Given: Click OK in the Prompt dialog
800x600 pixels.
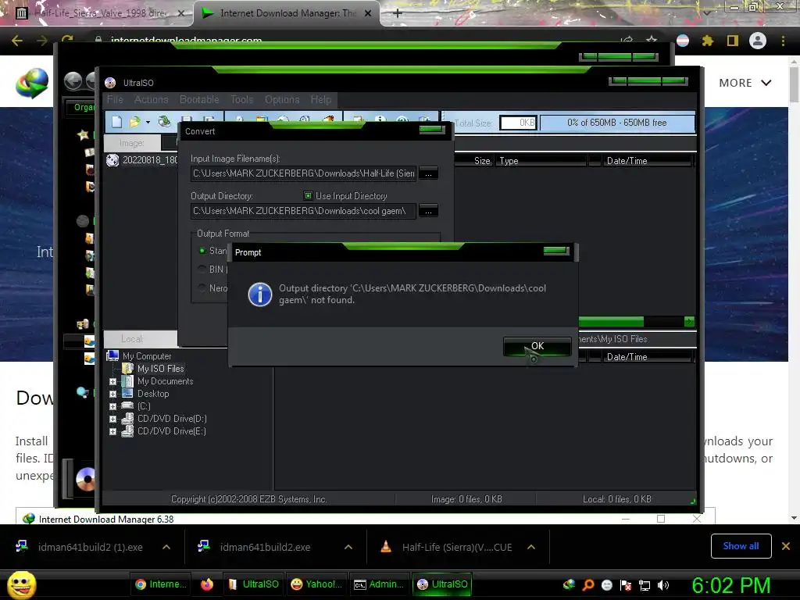Looking at the screenshot, I should click(x=537, y=346).
